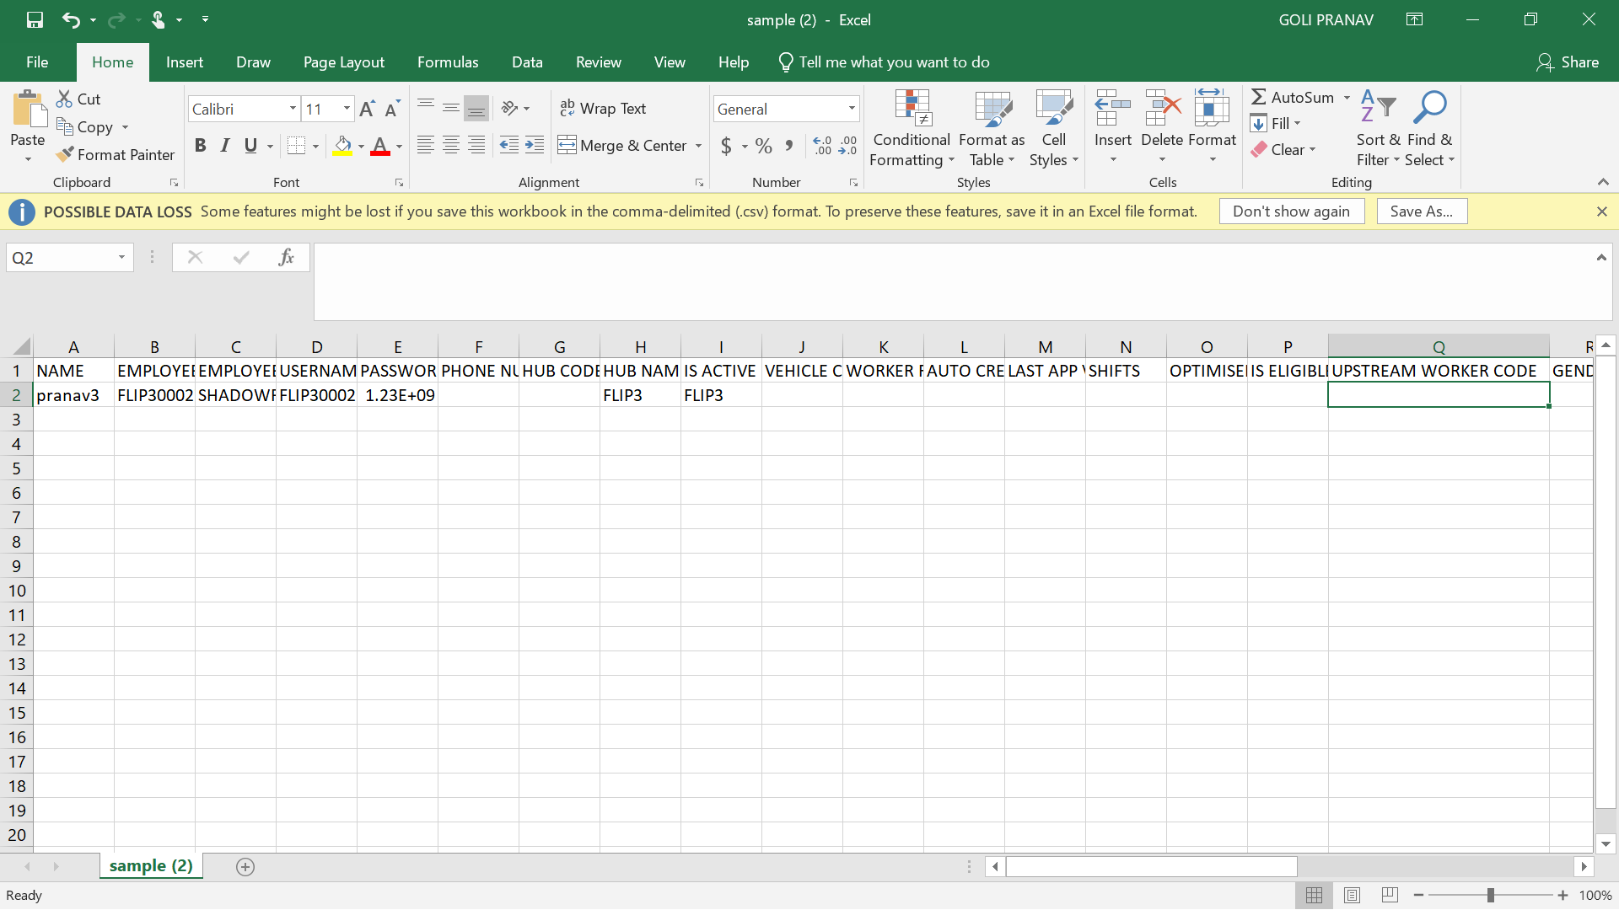Viewport: 1619px width, 910px height.
Task: Open Find & Select
Action: [1429, 129]
